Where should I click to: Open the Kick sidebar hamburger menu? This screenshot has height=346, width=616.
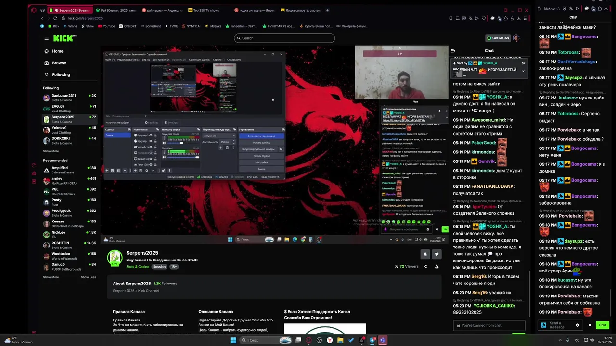(x=46, y=38)
